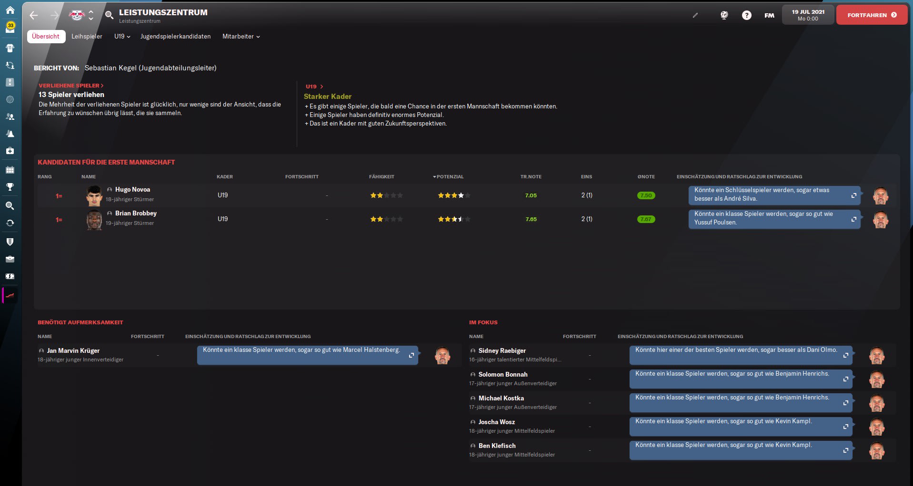
Task: Click the pencil edit icon in header
Action: point(695,15)
